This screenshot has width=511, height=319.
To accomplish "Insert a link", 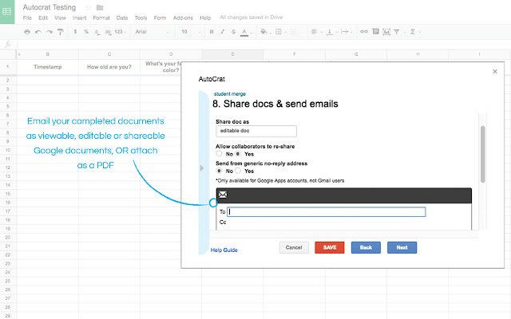I will (364, 32).
